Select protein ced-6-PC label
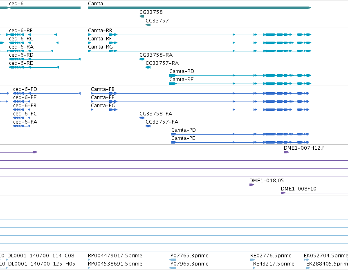Viewport: 348px width, 270px height. pos(25,114)
